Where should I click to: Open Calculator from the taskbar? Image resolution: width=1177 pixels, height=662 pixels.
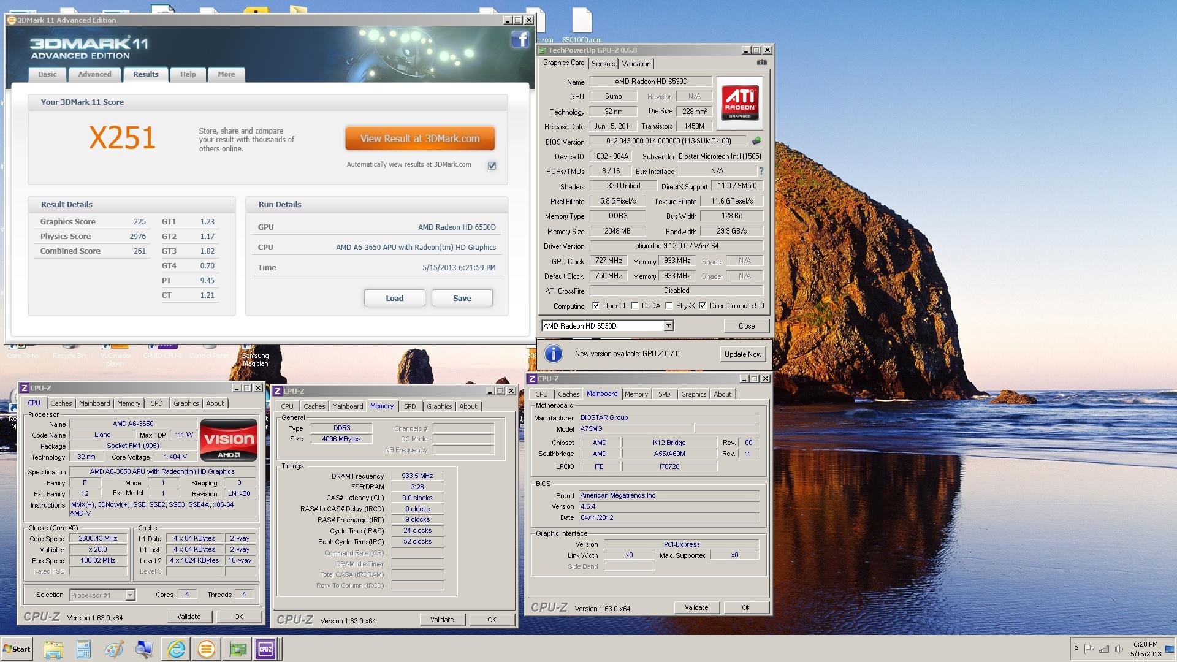pyautogui.click(x=83, y=649)
